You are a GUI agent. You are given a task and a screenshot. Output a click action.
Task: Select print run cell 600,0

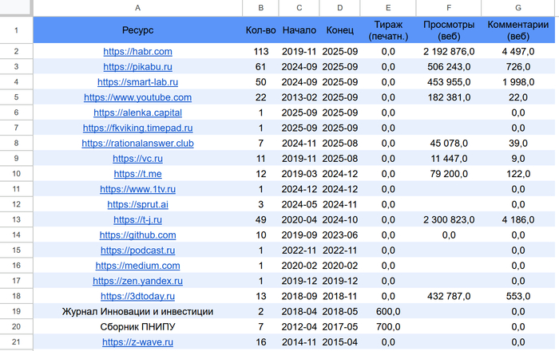point(388,312)
